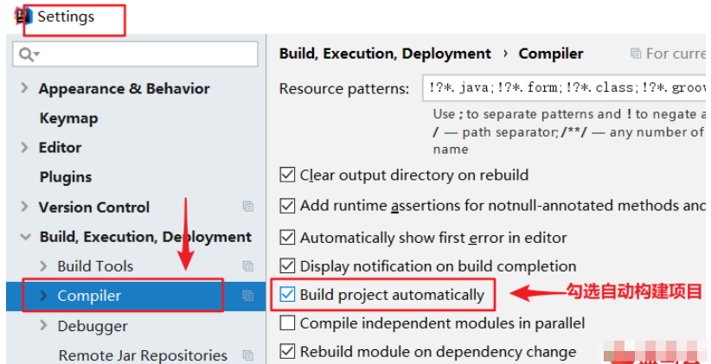
Task: Click the copy icon beside Remote Jar Repositories
Action: pos(248,355)
